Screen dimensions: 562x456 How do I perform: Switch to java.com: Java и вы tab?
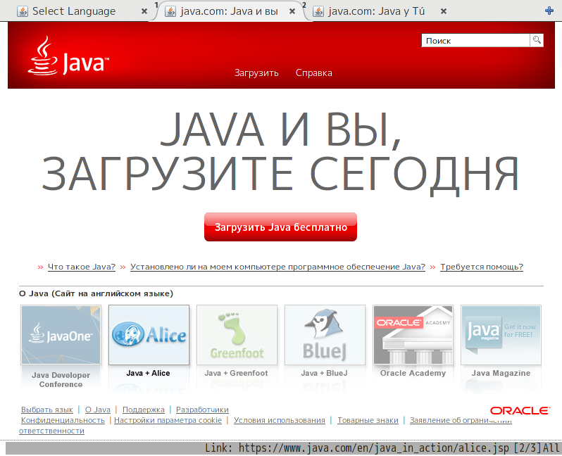click(230, 11)
